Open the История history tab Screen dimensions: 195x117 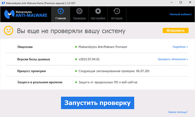tap(117, 14)
